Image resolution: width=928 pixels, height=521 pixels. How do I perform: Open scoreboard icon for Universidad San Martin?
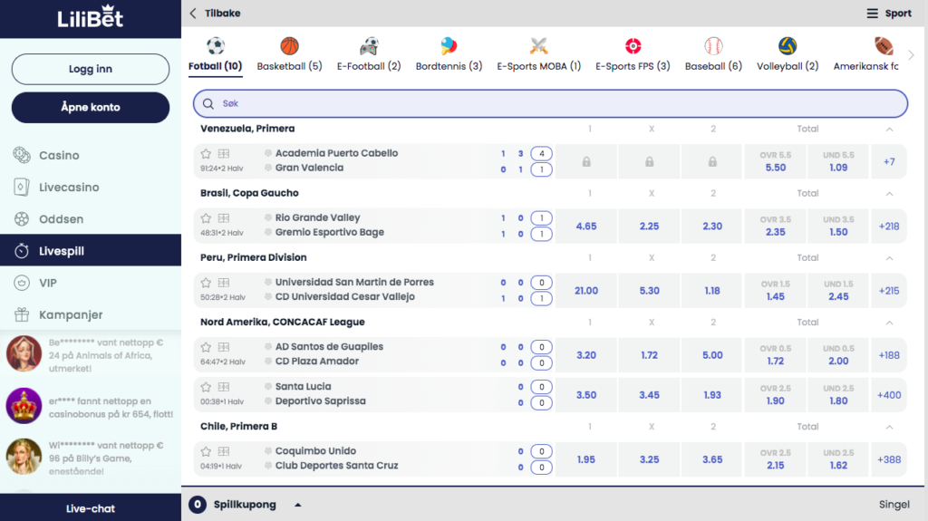click(x=224, y=283)
